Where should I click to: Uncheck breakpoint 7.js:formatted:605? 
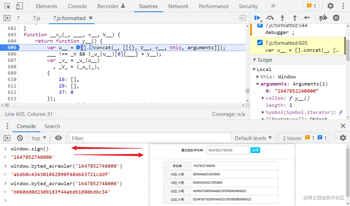(x=260, y=43)
